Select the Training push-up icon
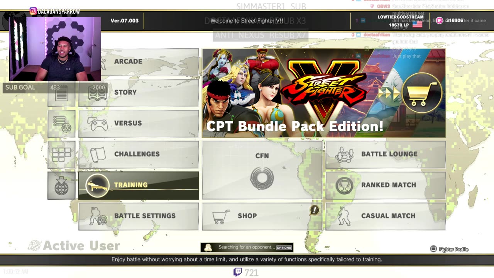The height and width of the screenshot is (278, 494). (x=97, y=185)
